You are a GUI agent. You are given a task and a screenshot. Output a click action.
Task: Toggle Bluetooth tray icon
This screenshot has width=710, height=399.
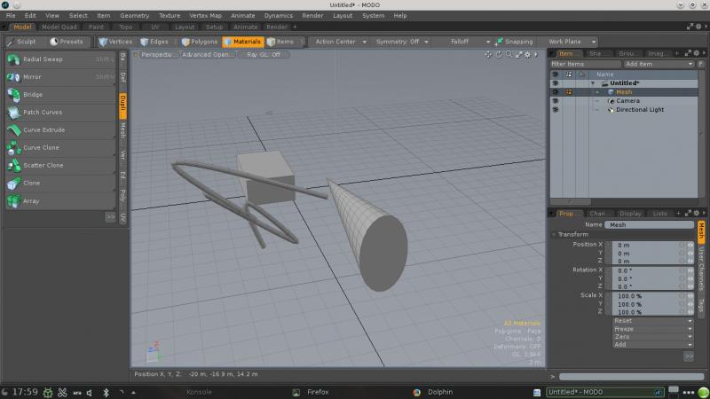point(106,392)
